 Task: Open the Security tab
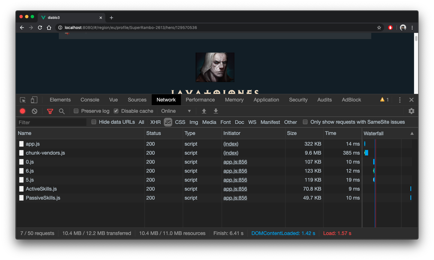tap(298, 100)
